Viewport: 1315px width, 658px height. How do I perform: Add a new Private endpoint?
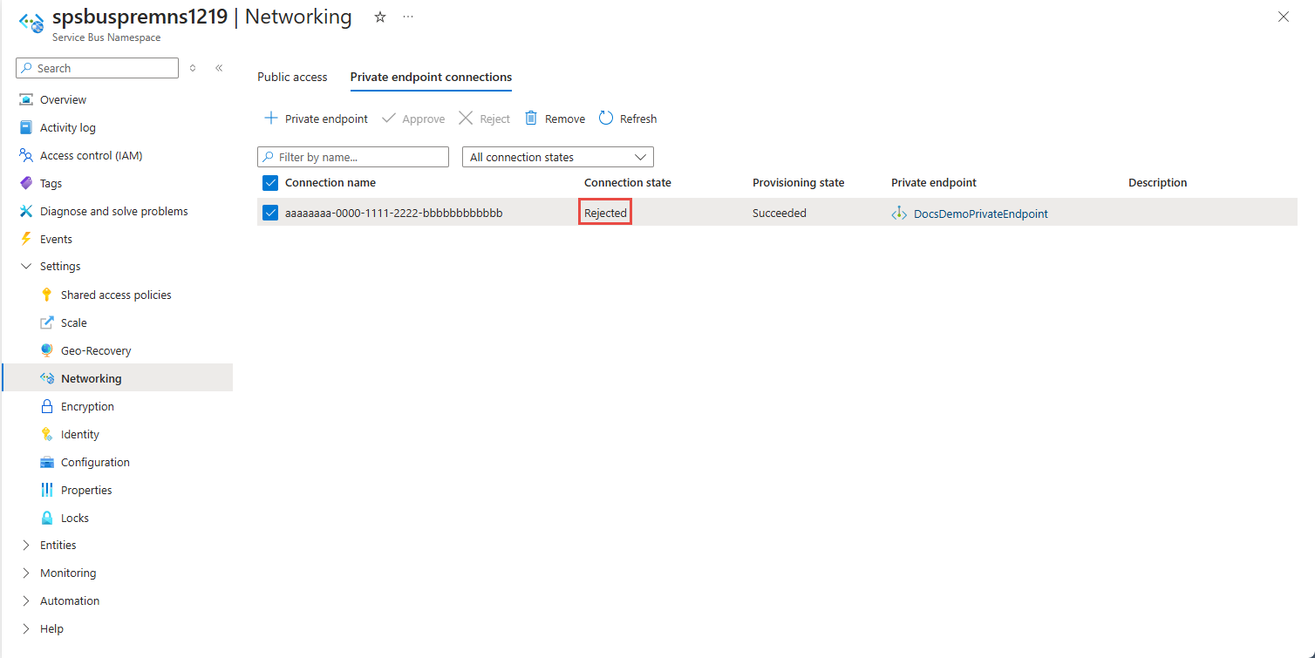tap(316, 119)
